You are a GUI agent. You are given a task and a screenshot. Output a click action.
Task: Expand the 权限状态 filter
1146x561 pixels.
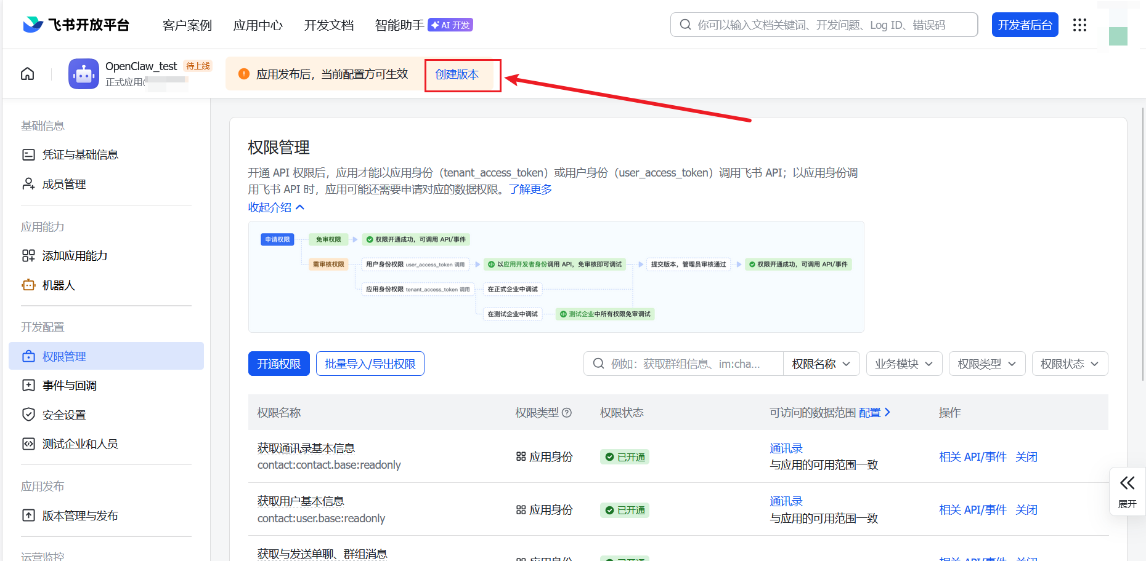(x=1069, y=364)
